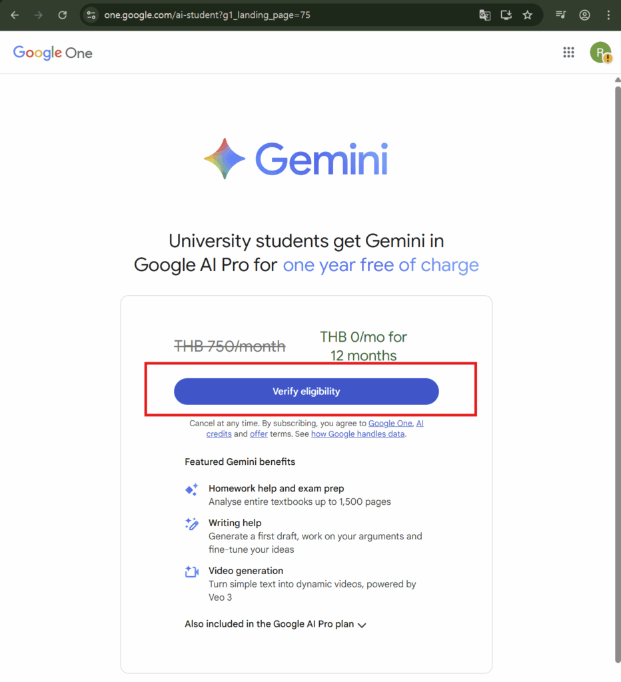Open the media controls icon

coord(561,15)
